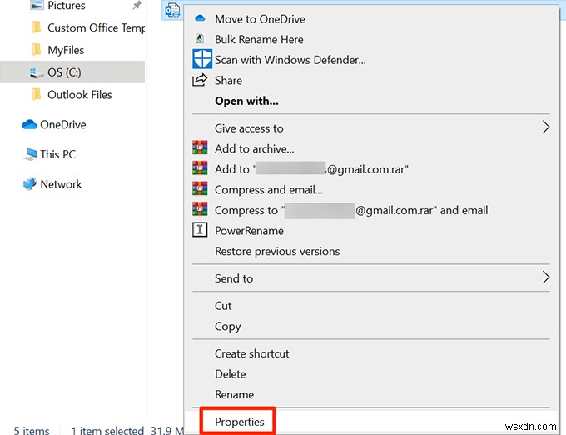Click the 5 items status text
Image resolution: width=566 pixels, height=435 pixels.
pos(32,430)
